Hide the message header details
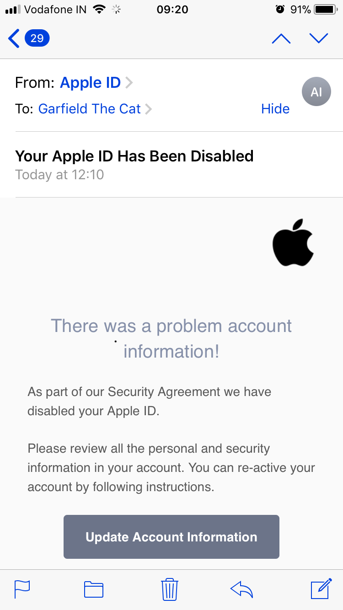This screenshot has height=610, width=343. click(x=275, y=109)
